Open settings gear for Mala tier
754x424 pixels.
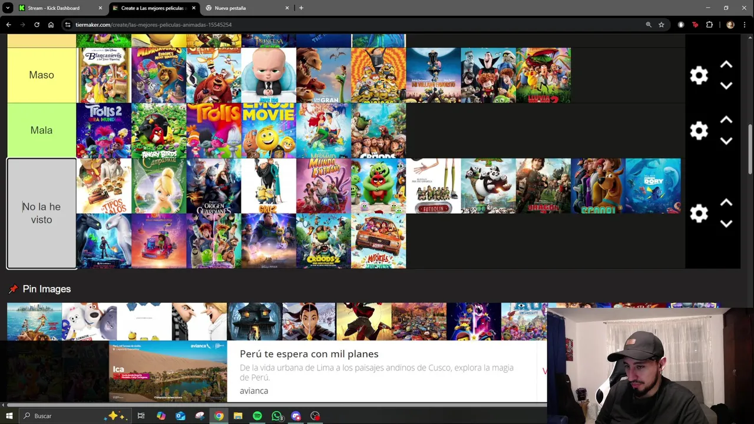[699, 131]
